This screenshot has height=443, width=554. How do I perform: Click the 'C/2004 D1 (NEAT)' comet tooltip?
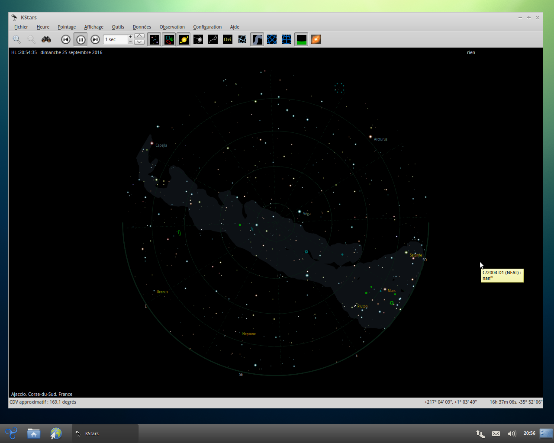tap(502, 275)
